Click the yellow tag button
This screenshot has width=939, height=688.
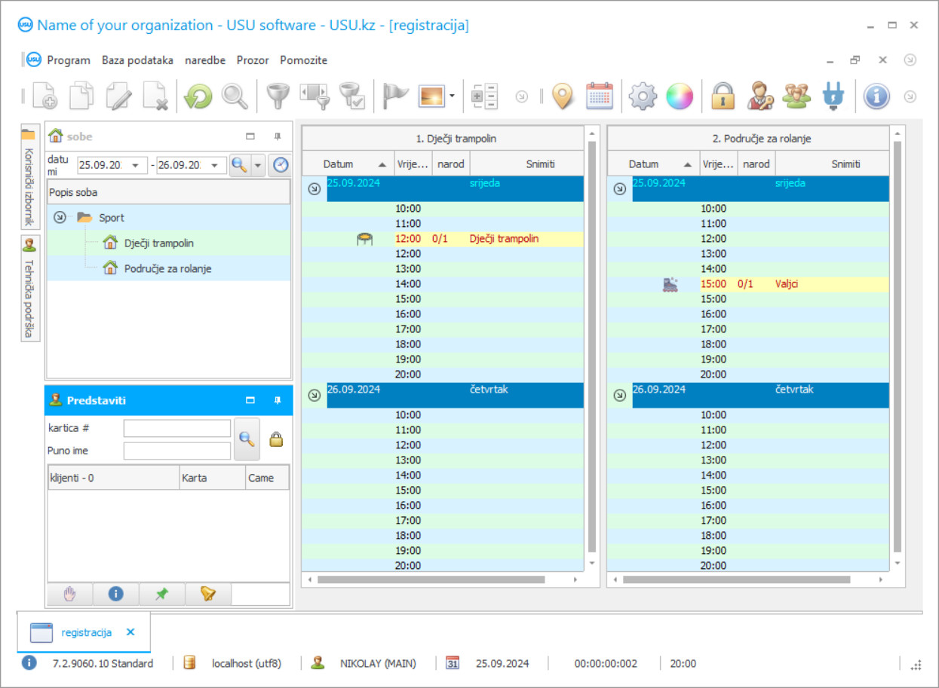click(x=207, y=594)
